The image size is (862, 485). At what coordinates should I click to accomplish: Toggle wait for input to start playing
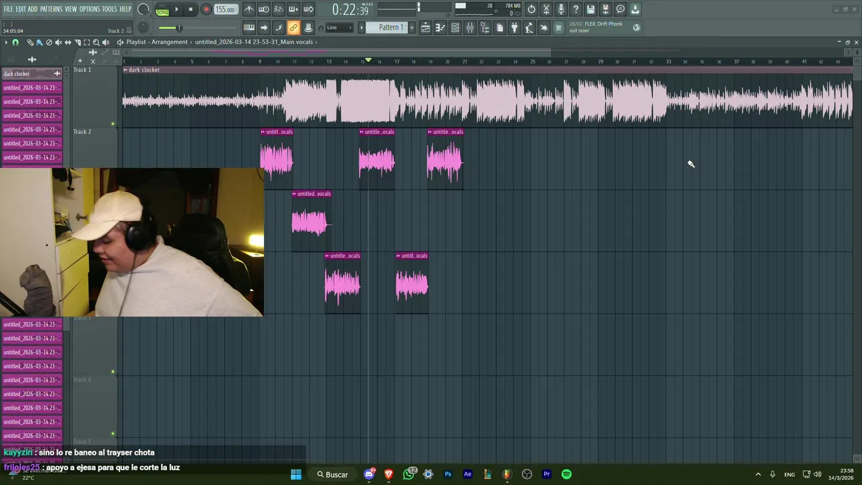coord(264,9)
